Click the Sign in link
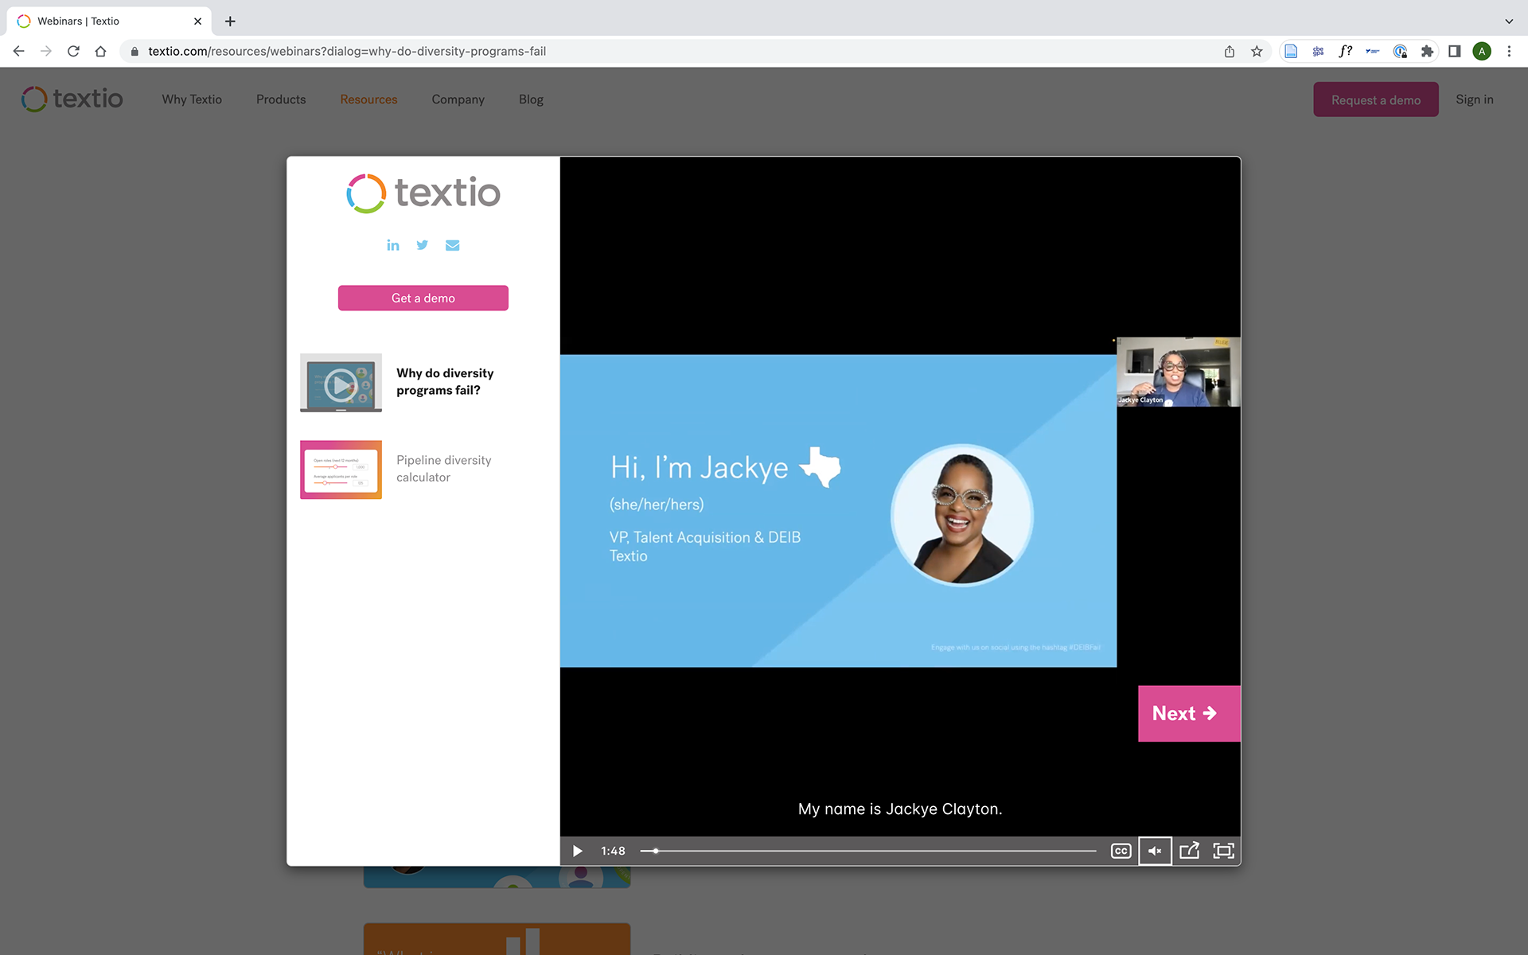The image size is (1528, 955). pyautogui.click(x=1474, y=99)
